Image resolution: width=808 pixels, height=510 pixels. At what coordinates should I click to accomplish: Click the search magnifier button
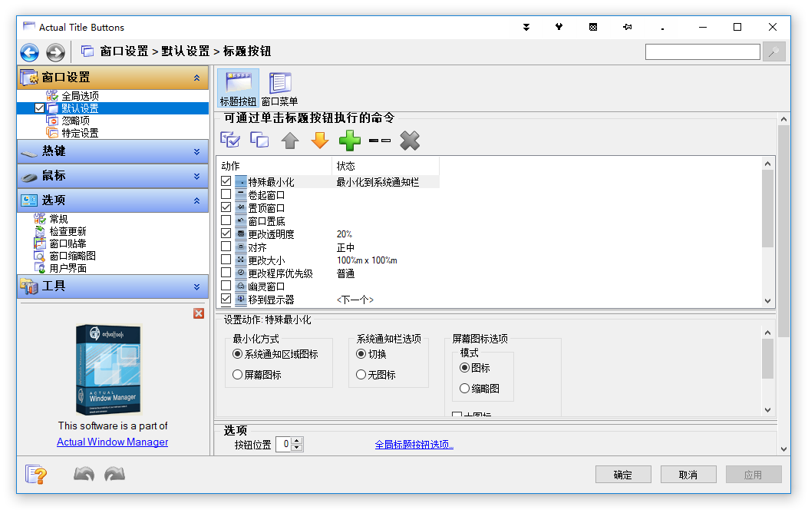(x=773, y=51)
